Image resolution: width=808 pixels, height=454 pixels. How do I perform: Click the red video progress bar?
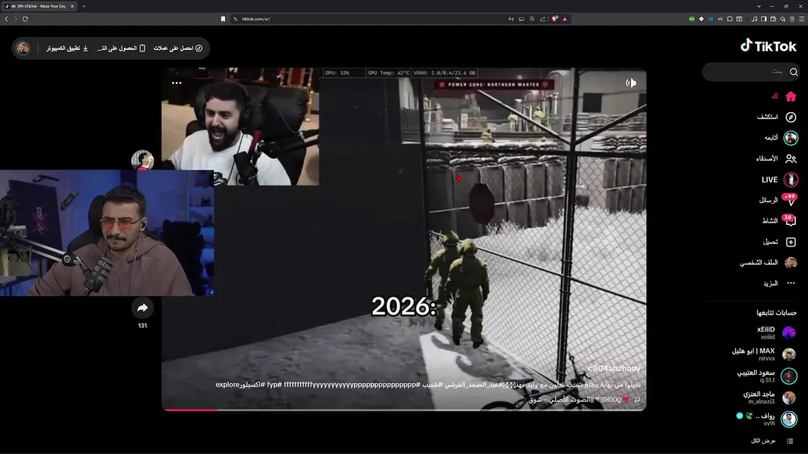189,410
